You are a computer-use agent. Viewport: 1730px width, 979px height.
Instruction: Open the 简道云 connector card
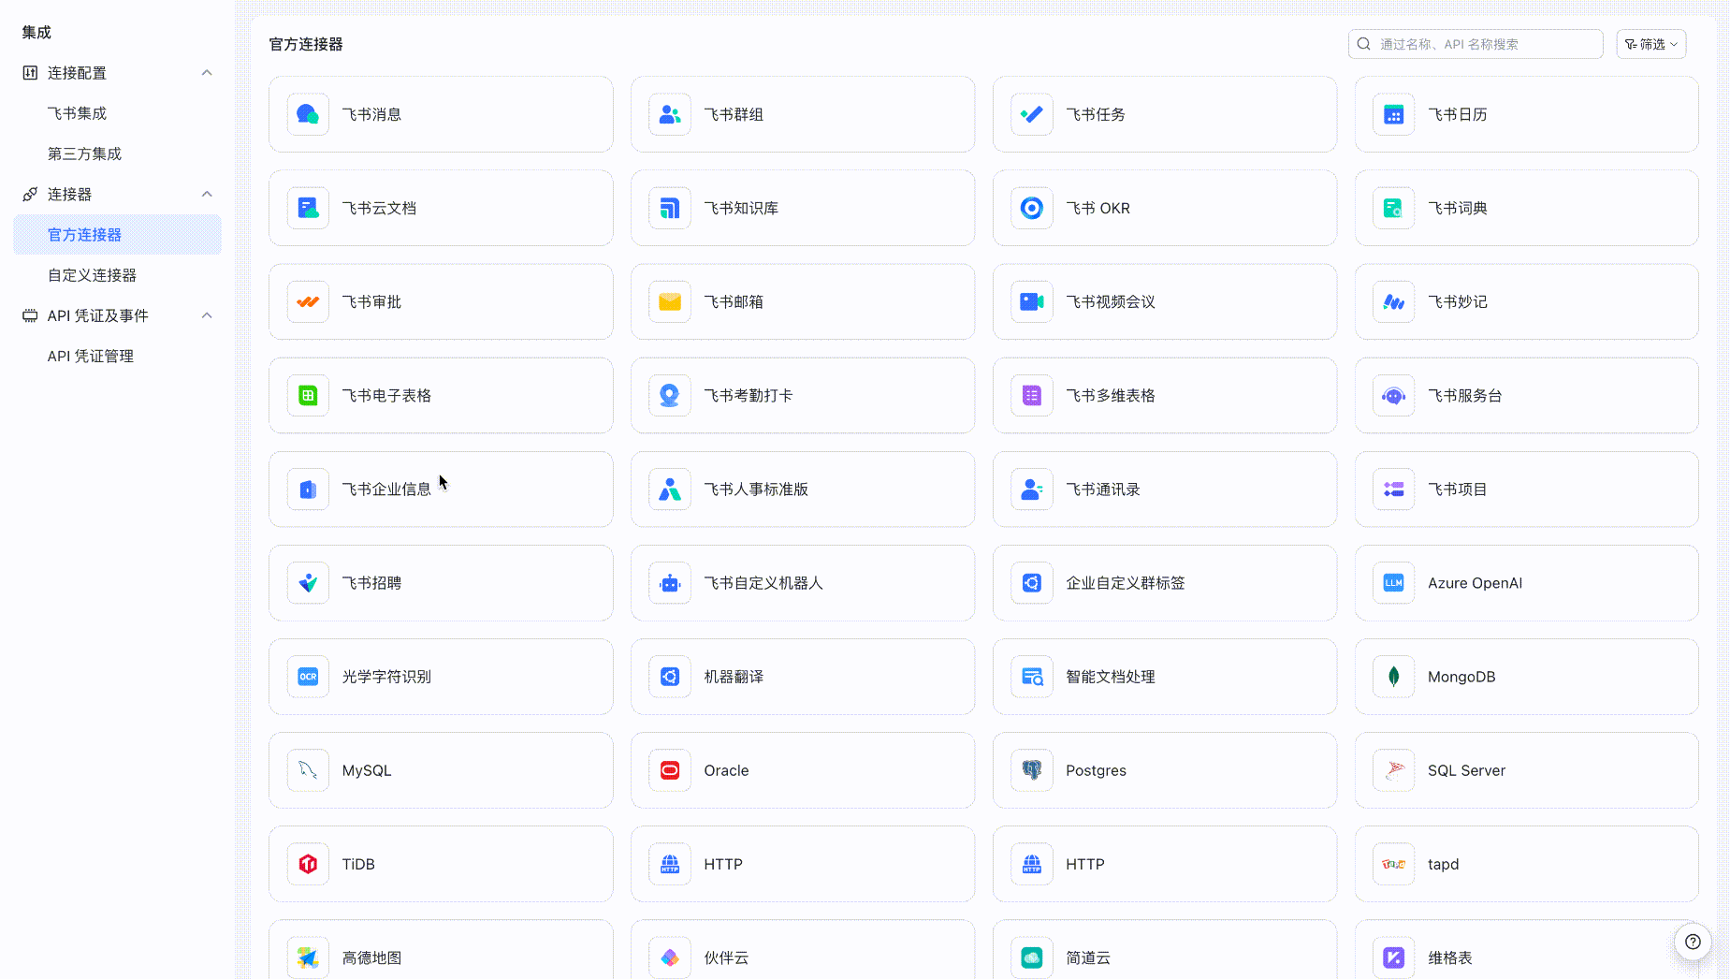click(1164, 950)
